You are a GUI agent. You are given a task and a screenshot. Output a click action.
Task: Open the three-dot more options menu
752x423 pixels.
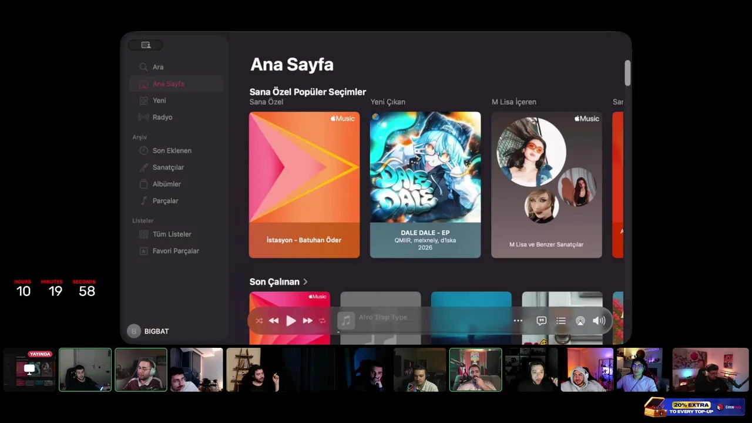tap(518, 321)
